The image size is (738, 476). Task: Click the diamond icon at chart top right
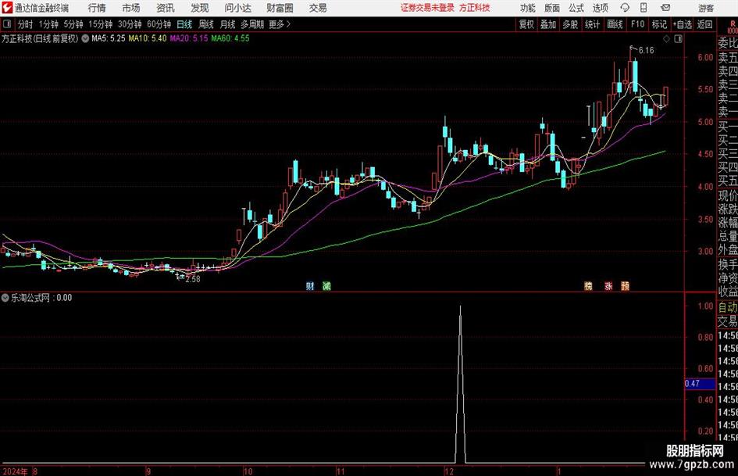[666, 38]
